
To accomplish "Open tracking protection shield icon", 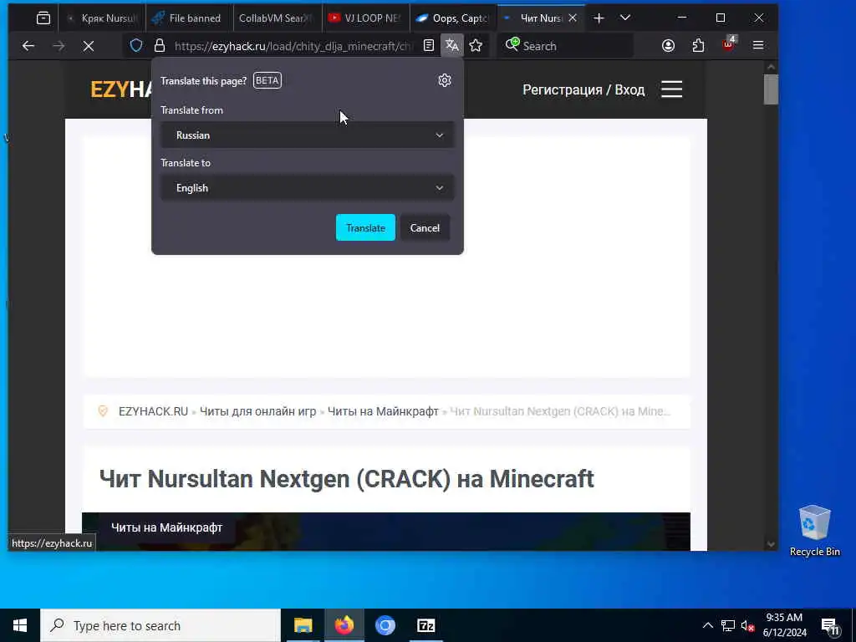I will [136, 45].
